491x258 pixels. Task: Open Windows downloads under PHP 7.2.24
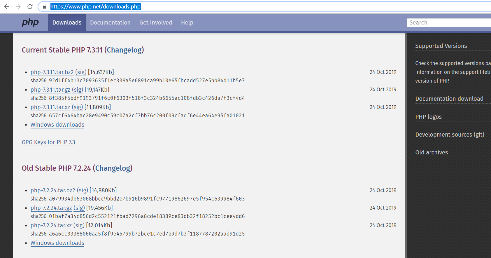click(57, 243)
